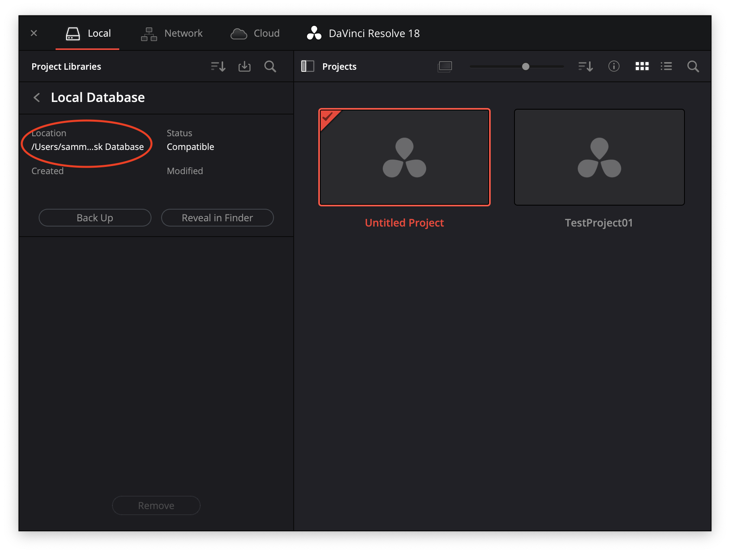Click the Untitled Project name label
The image size is (730, 553).
[x=404, y=223]
